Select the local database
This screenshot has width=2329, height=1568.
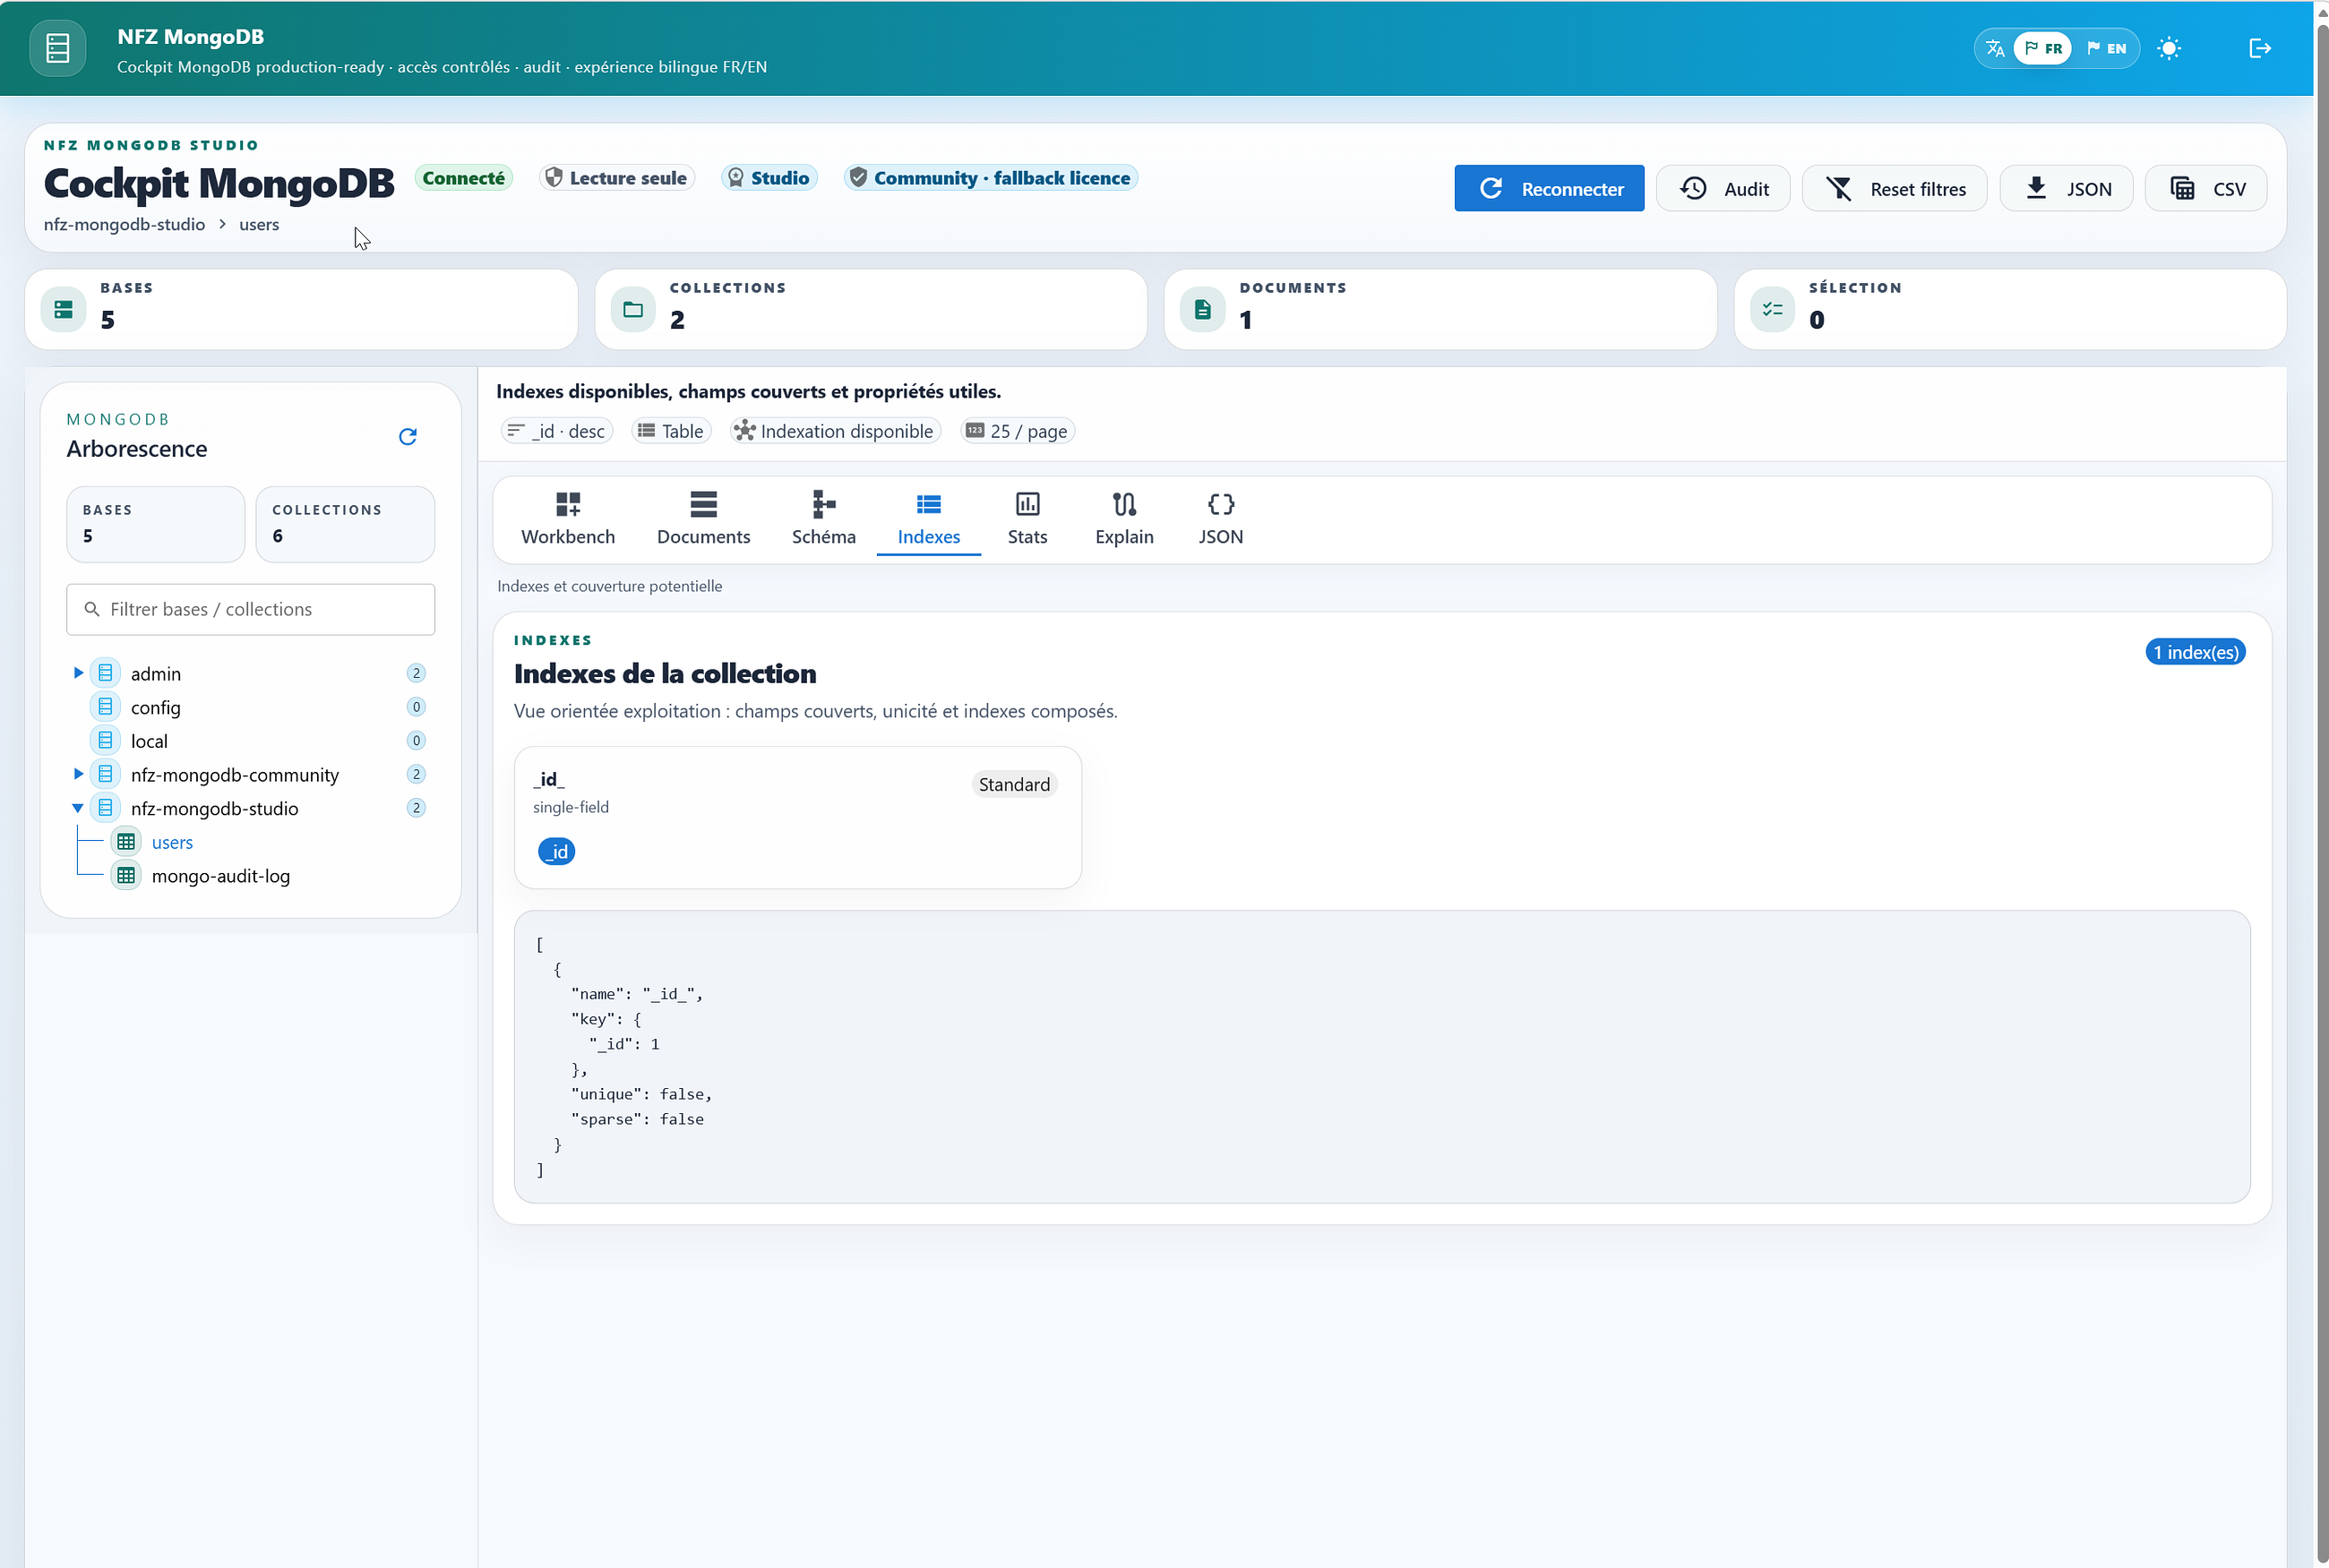[149, 741]
